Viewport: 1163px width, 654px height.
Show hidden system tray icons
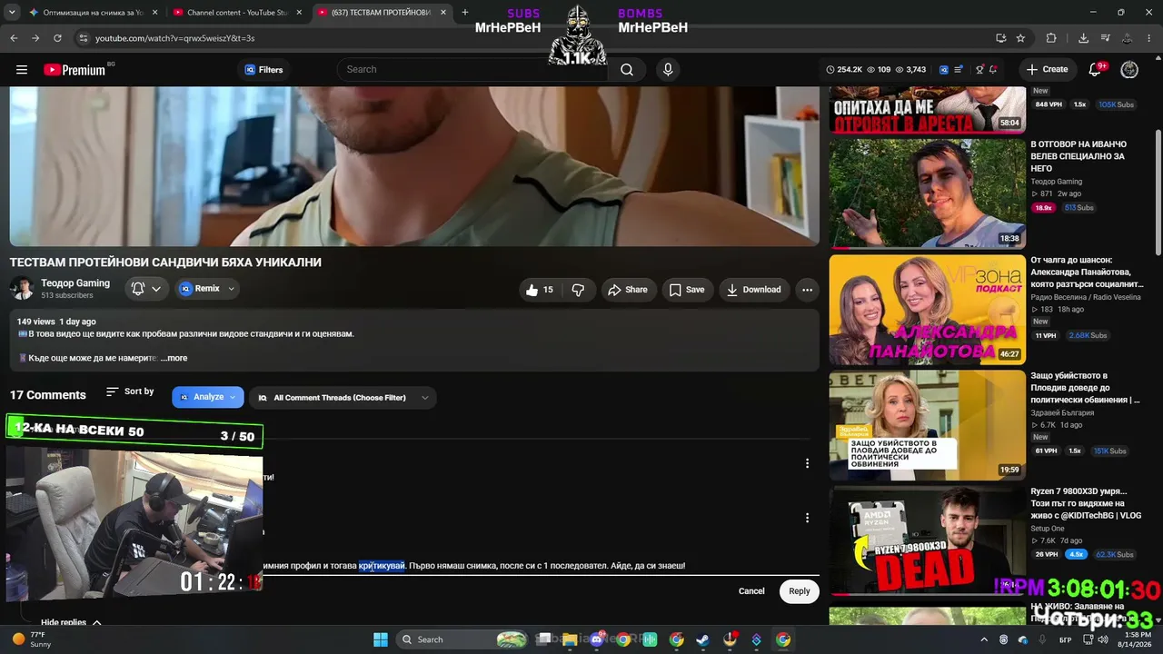(984, 639)
